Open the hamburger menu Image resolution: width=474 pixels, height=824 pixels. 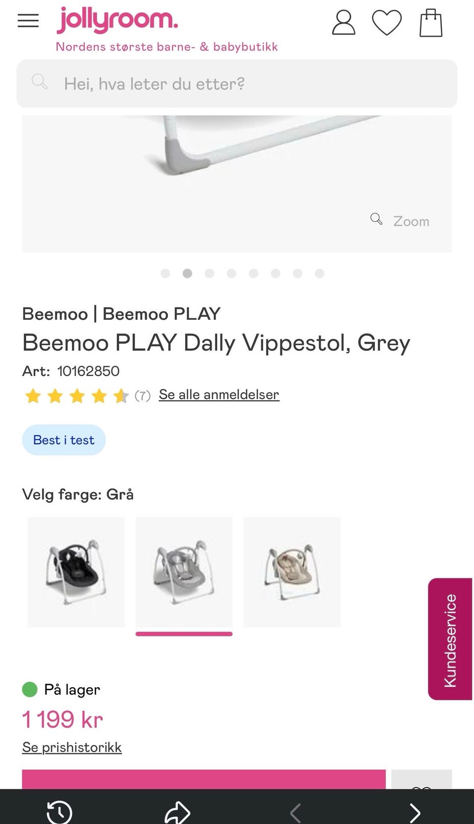point(28,21)
